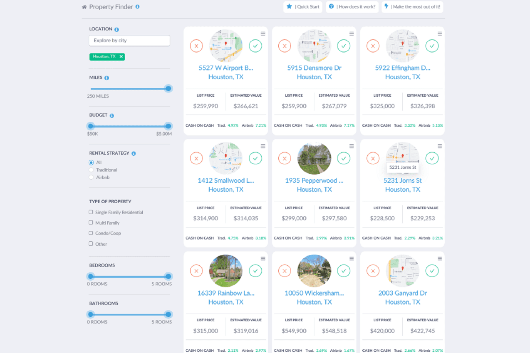Open the Quick Start guide
The width and height of the screenshot is (530, 353).
pyautogui.click(x=303, y=7)
